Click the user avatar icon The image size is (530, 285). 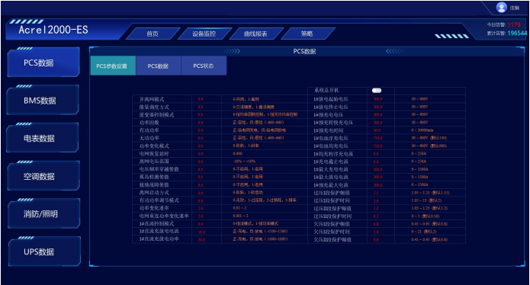502,8
